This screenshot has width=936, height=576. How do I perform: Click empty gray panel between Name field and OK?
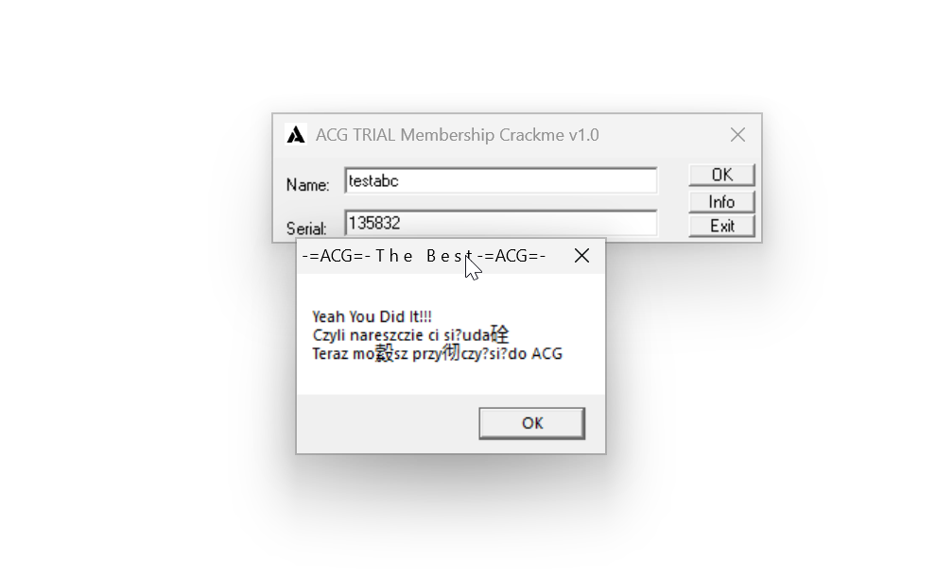tap(673, 180)
